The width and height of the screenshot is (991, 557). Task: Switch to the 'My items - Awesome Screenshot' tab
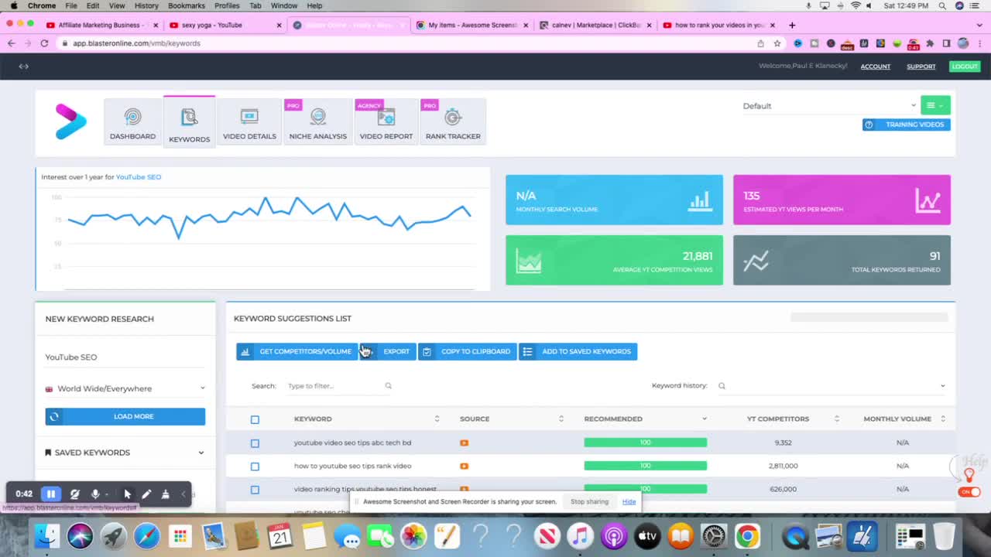(472, 25)
